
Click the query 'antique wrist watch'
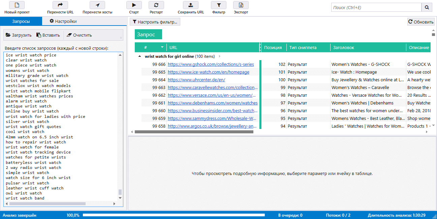(29, 106)
